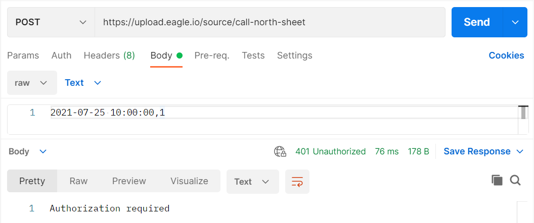Open the Auth tab

tap(61, 55)
